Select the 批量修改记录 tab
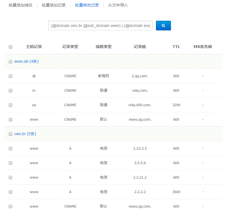Viewport: 239px width, 213px height. (87, 5)
